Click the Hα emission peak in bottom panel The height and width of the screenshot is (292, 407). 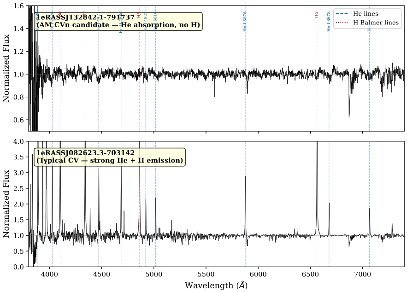coord(317,144)
